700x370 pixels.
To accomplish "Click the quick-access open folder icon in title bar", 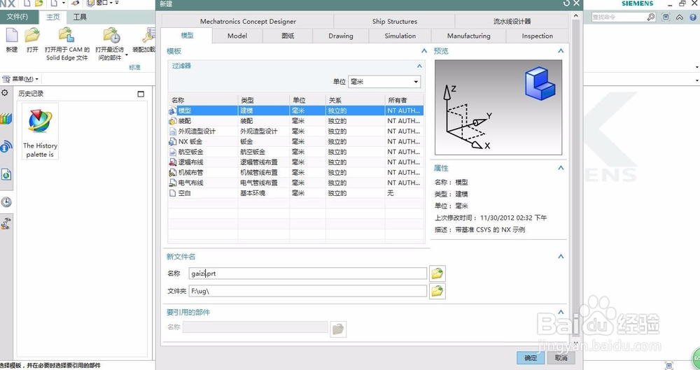I will click(38, 3).
